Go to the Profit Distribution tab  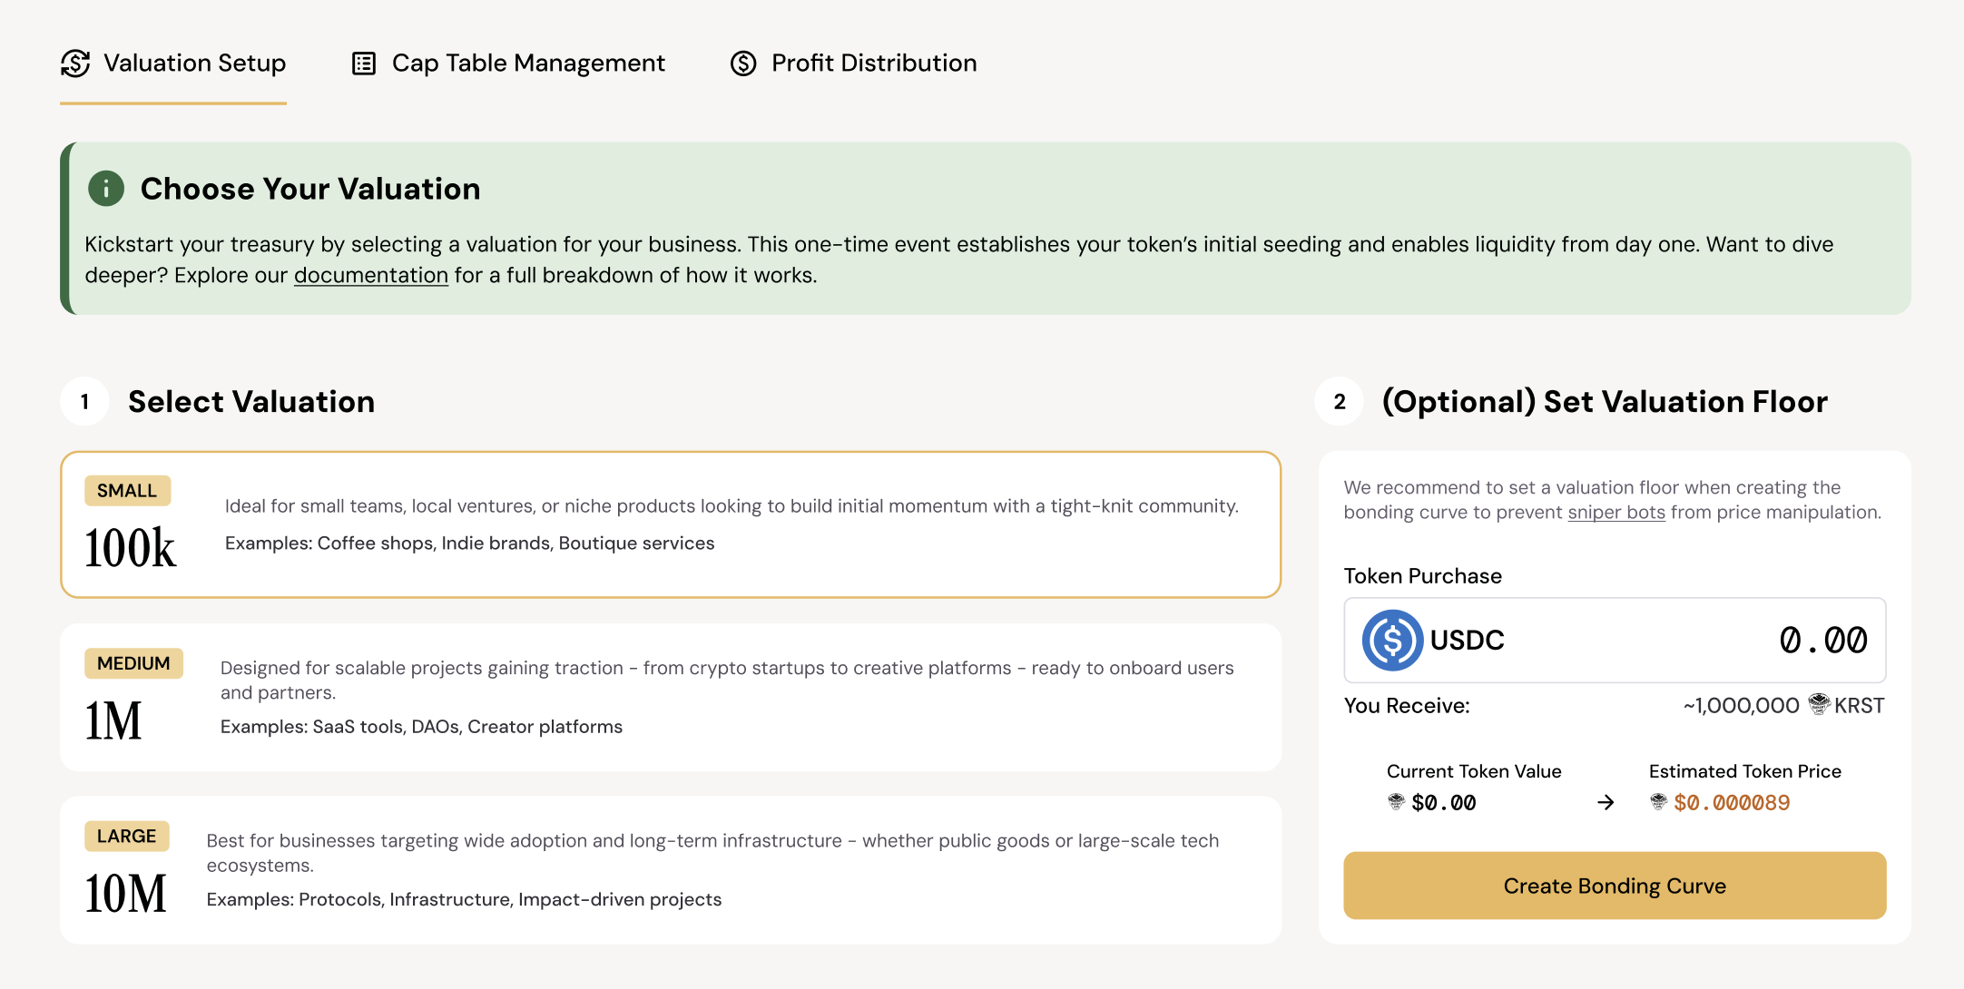point(854,64)
